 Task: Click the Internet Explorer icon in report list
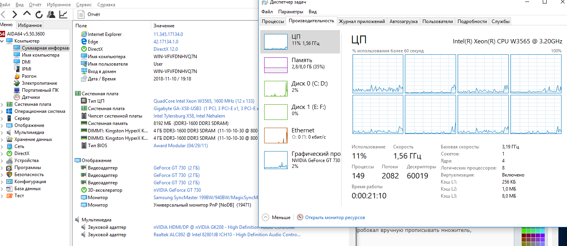(x=84, y=34)
